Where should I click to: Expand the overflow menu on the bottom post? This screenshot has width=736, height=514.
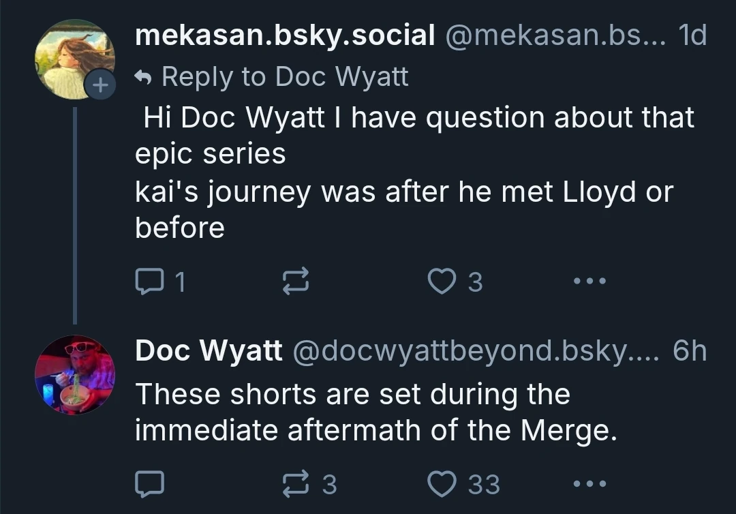coord(588,484)
